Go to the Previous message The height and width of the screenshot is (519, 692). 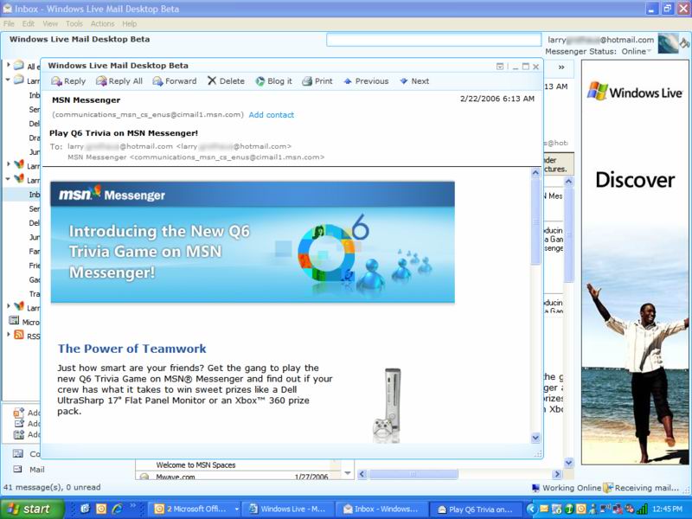click(x=366, y=81)
